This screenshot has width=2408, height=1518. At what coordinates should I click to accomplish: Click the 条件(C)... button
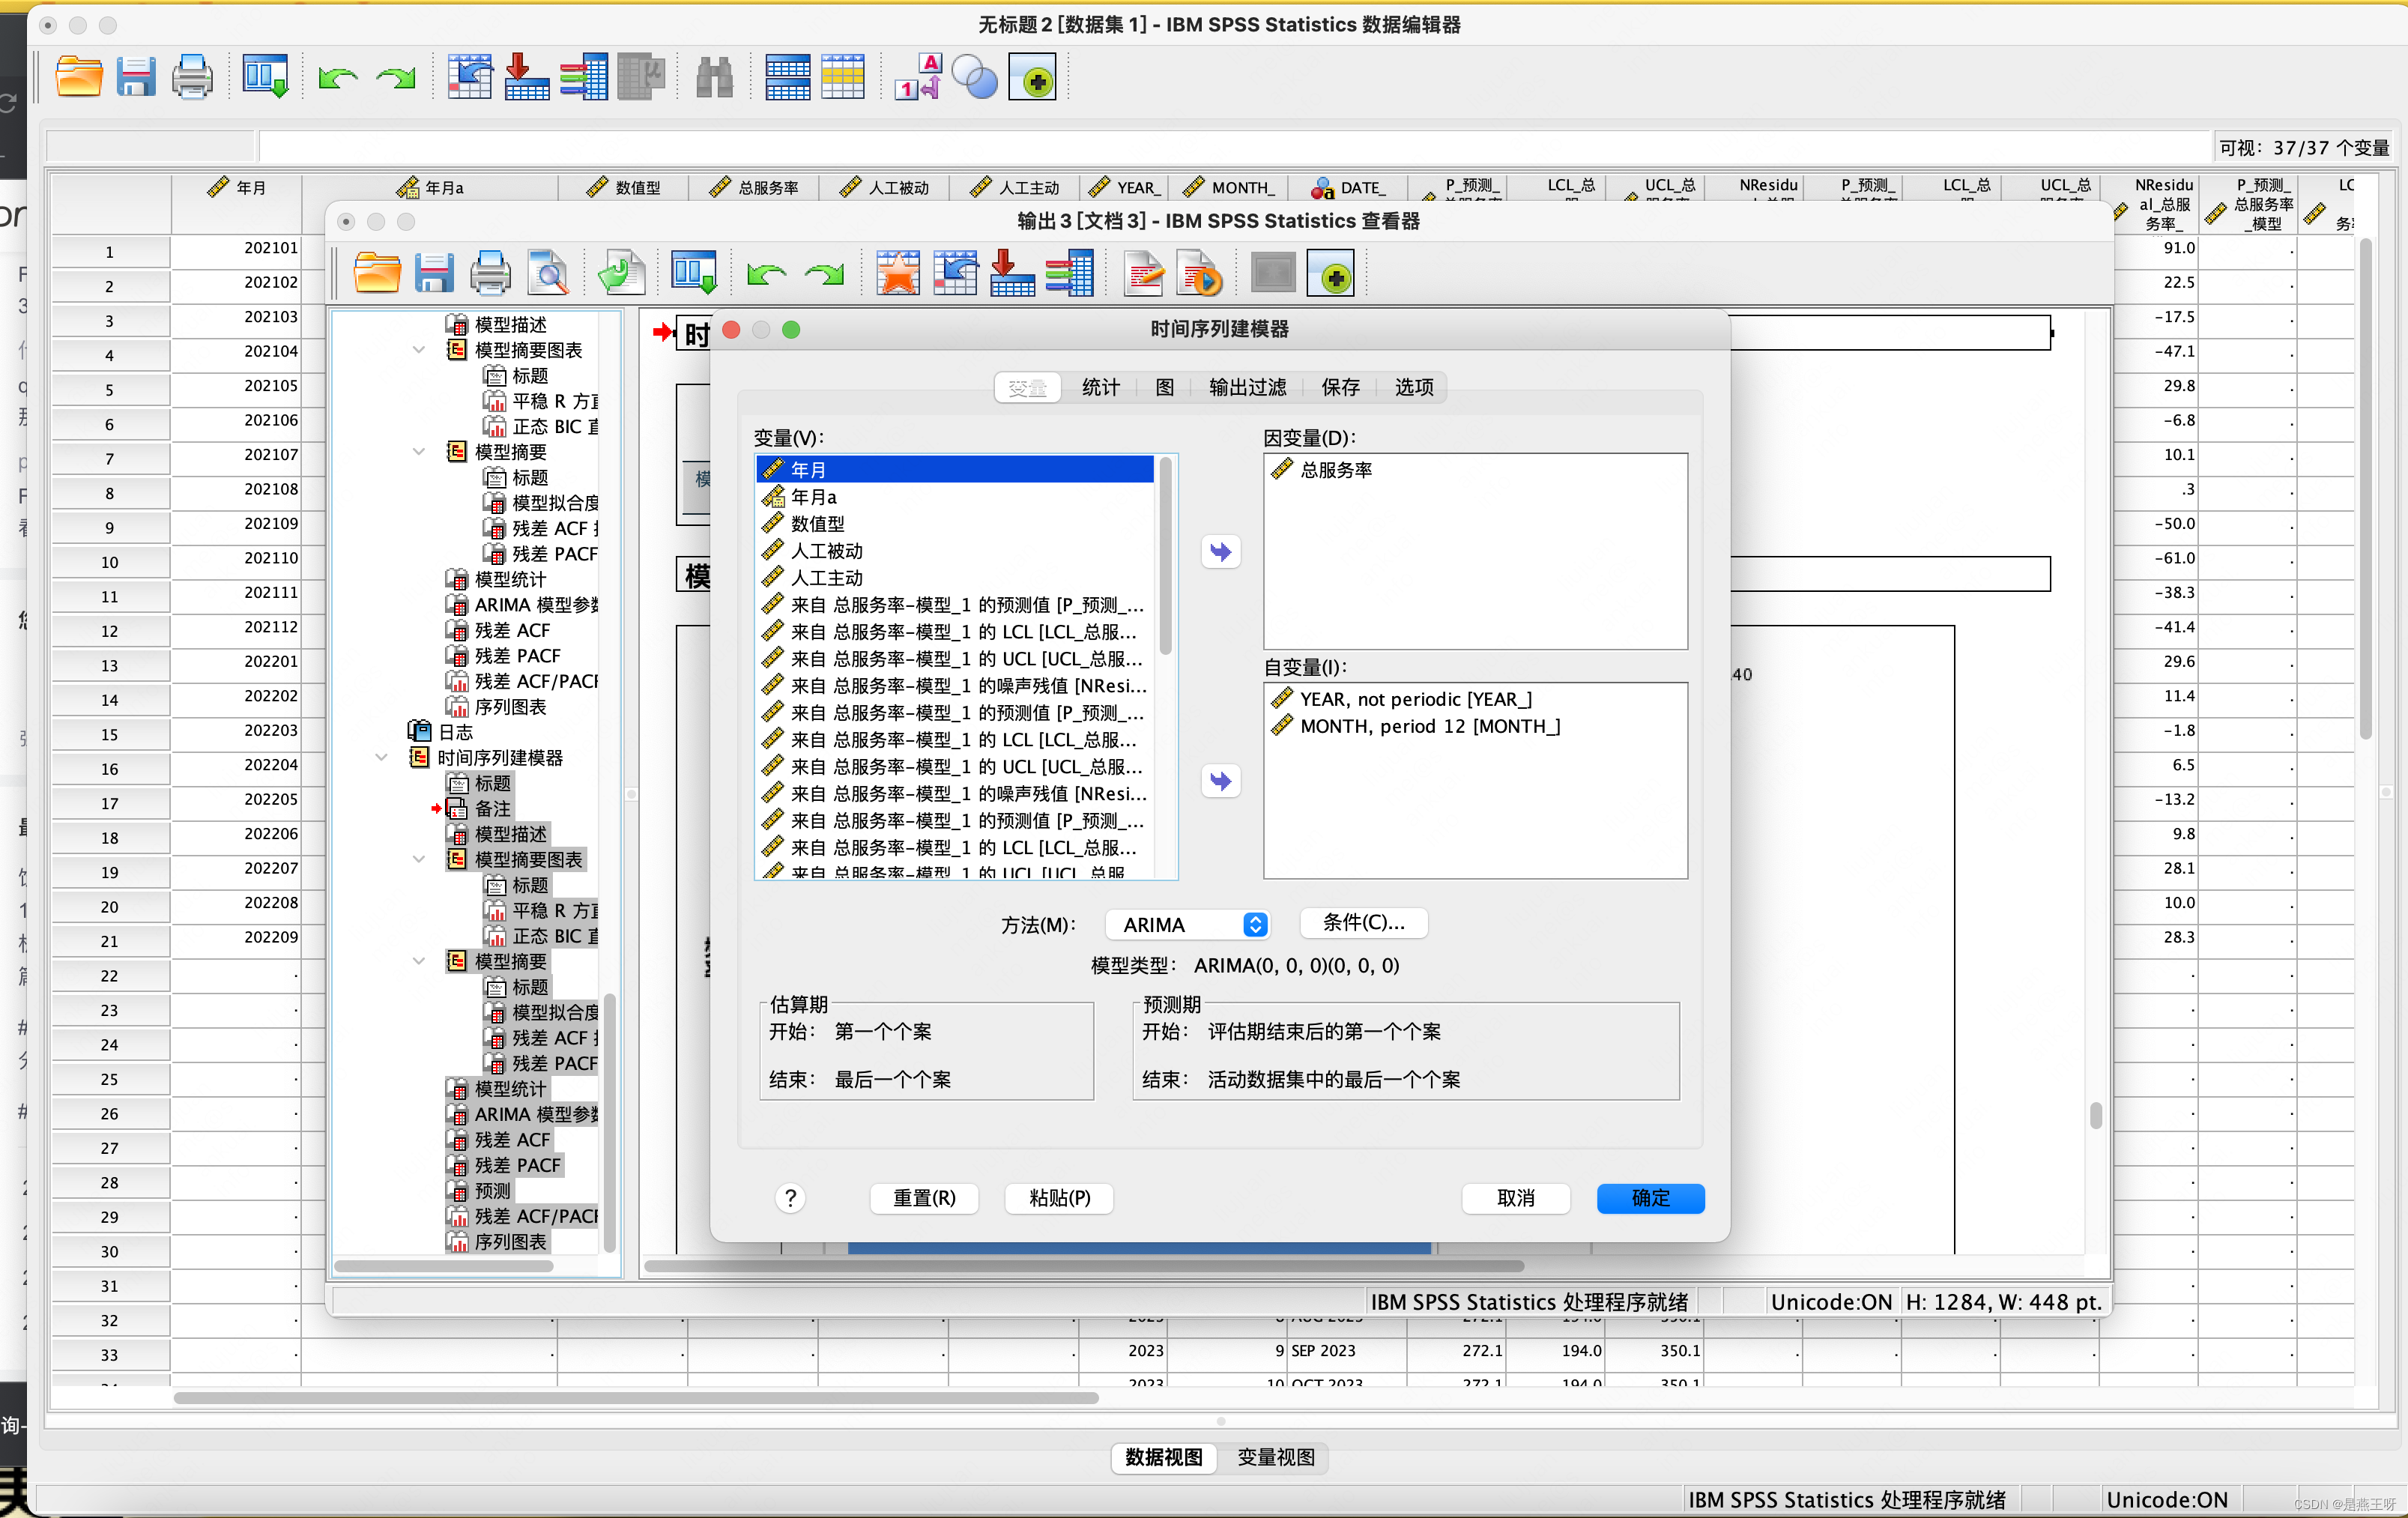coord(1363,922)
